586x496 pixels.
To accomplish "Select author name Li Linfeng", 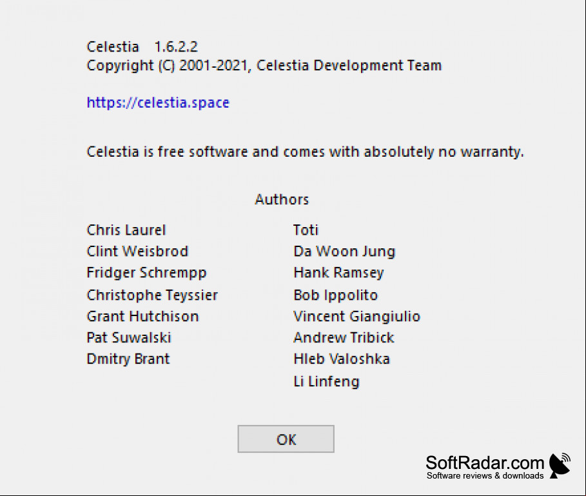I will (x=326, y=382).
